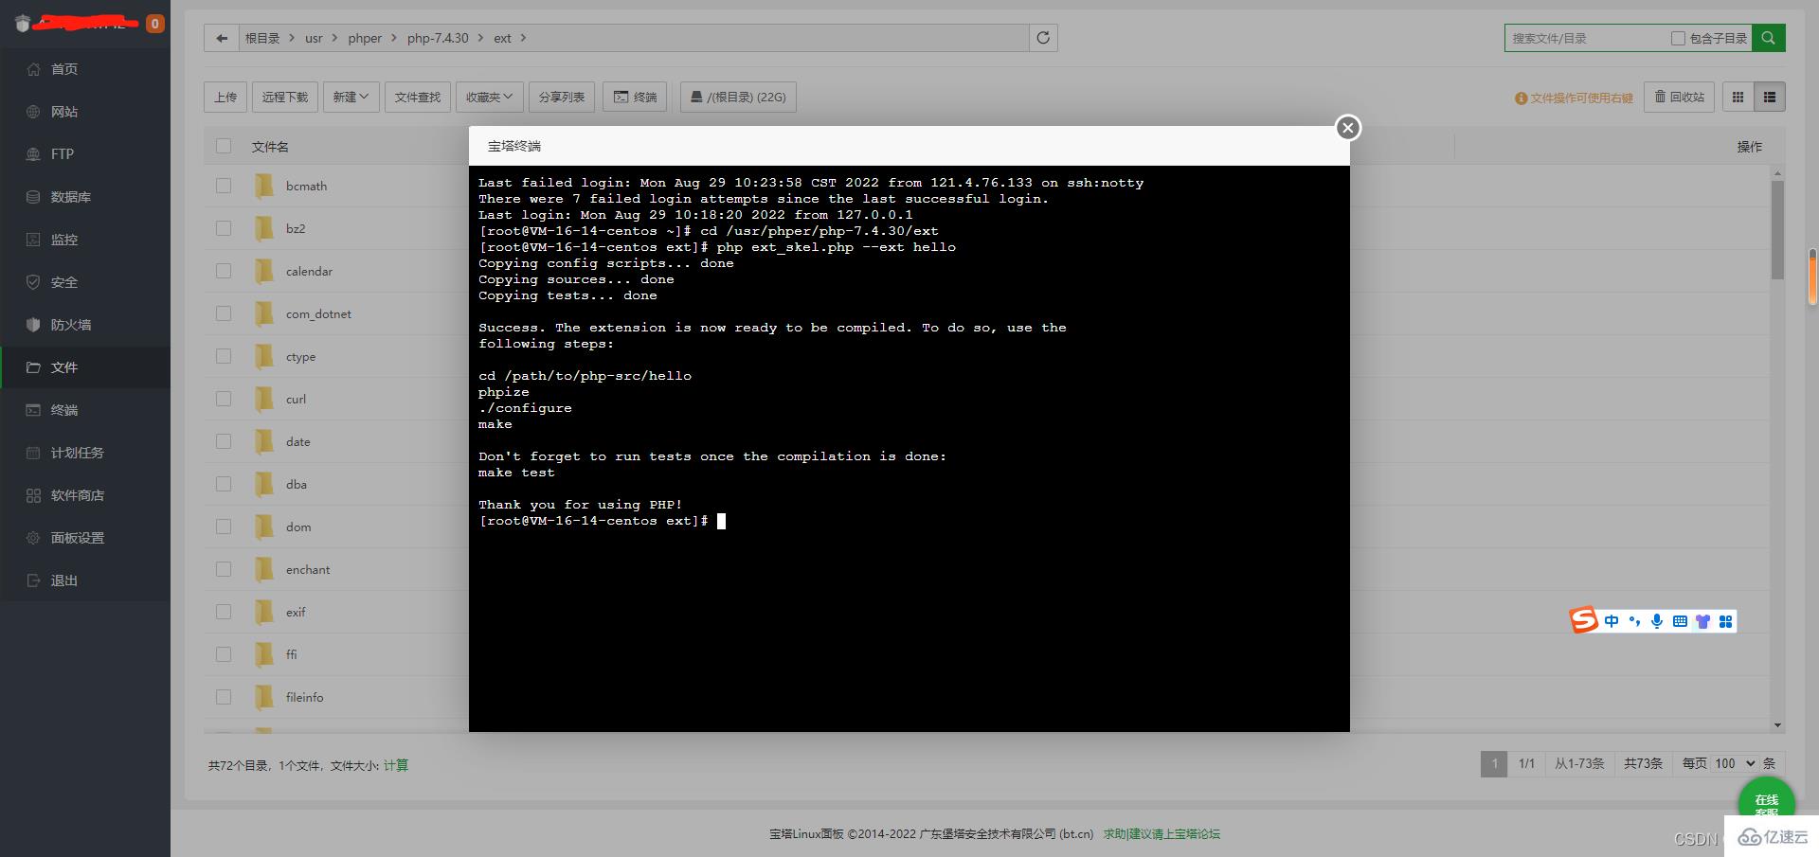Expand the chevron after ext in breadcrumb
The width and height of the screenshot is (1819, 857).
(523, 38)
